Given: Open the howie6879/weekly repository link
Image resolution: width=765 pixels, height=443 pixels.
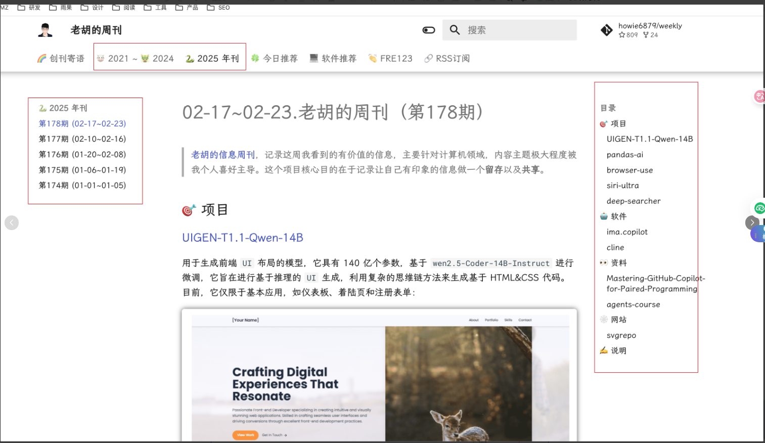Looking at the screenshot, I should [x=650, y=26].
